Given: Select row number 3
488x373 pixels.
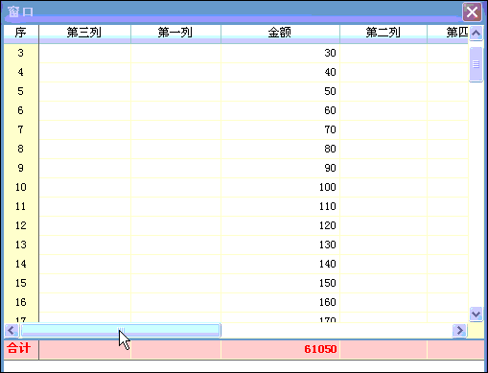Looking at the screenshot, I should tap(21, 53).
